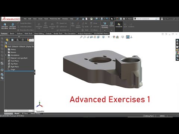The height and width of the screenshot is (134, 179).
Task: Switch to the Flow Simulation tab
Action: pos(70,33)
